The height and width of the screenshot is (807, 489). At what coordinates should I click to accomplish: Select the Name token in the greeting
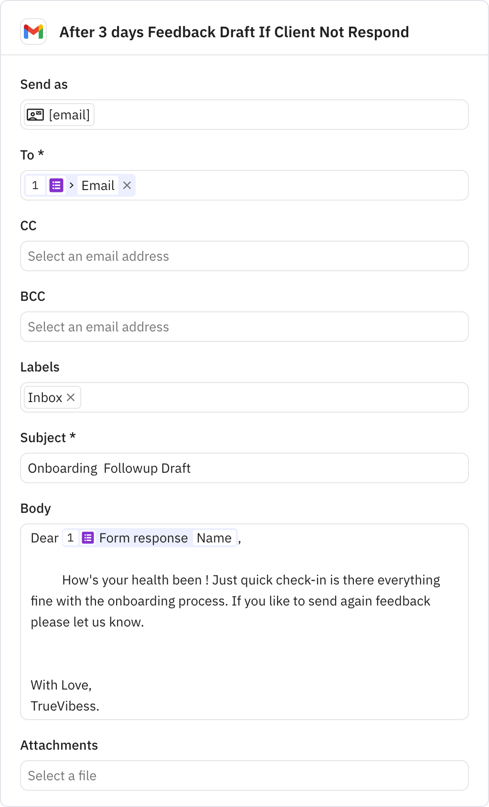point(214,538)
